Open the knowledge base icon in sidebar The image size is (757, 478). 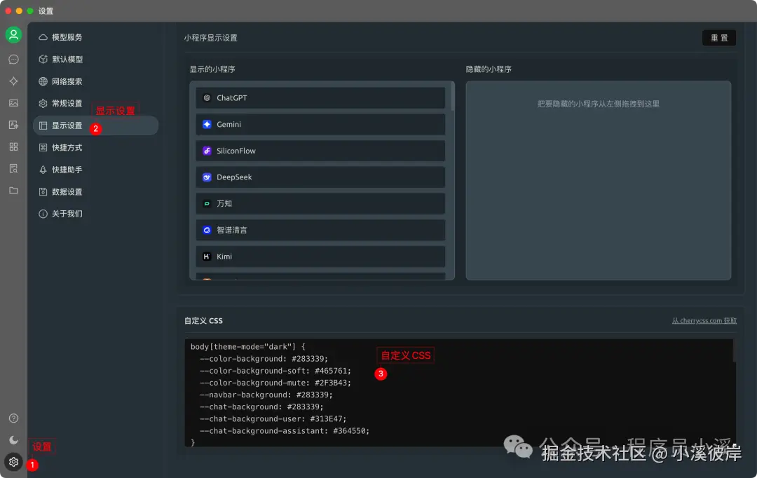pyautogui.click(x=13, y=168)
